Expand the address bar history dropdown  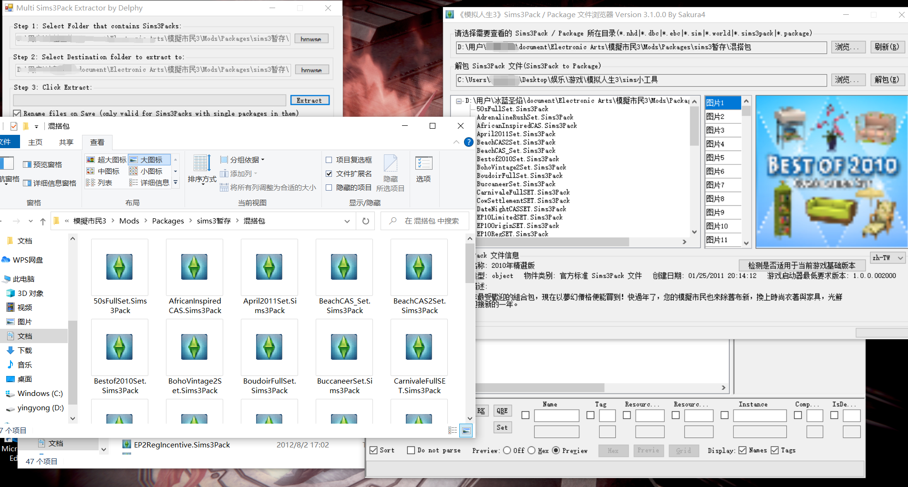[x=347, y=221]
